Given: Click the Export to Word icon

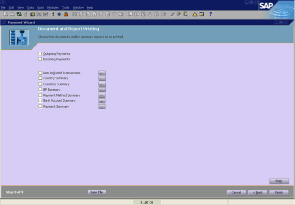Looking at the screenshot, I should click(46, 14).
